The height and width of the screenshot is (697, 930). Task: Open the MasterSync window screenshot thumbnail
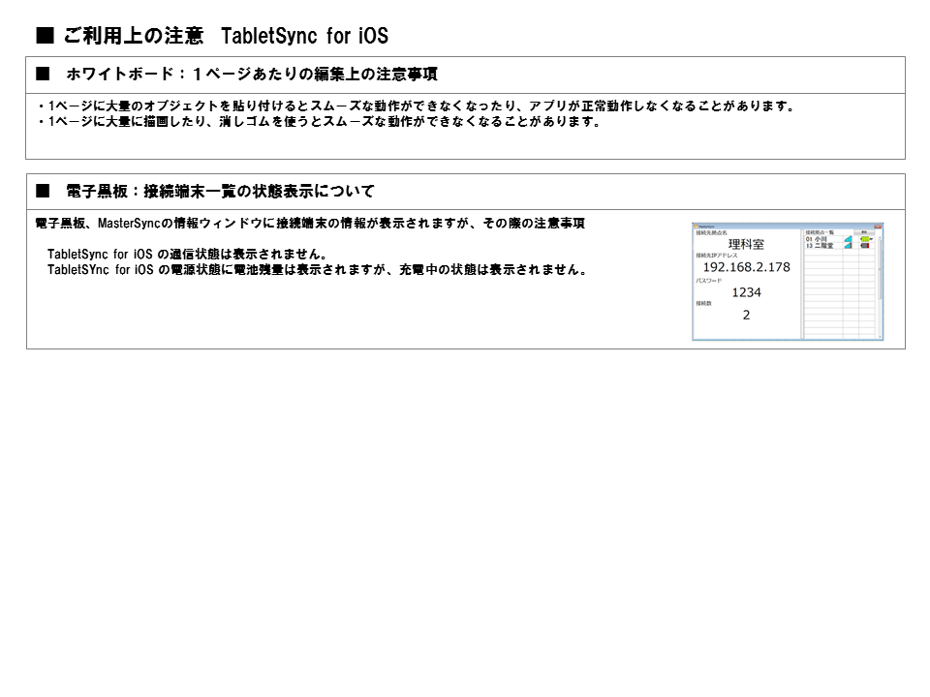pyautogui.click(x=788, y=281)
